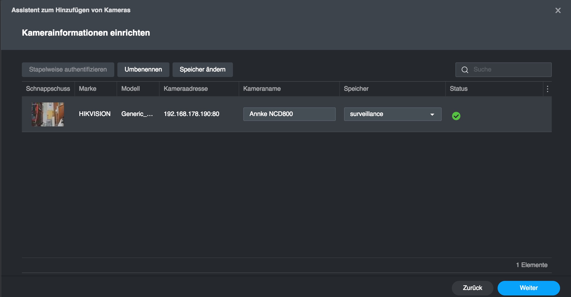Click the green status checkmark icon
The height and width of the screenshot is (297, 571).
point(456,116)
